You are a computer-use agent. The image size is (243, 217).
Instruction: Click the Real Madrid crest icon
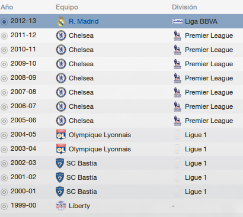click(x=61, y=21)
